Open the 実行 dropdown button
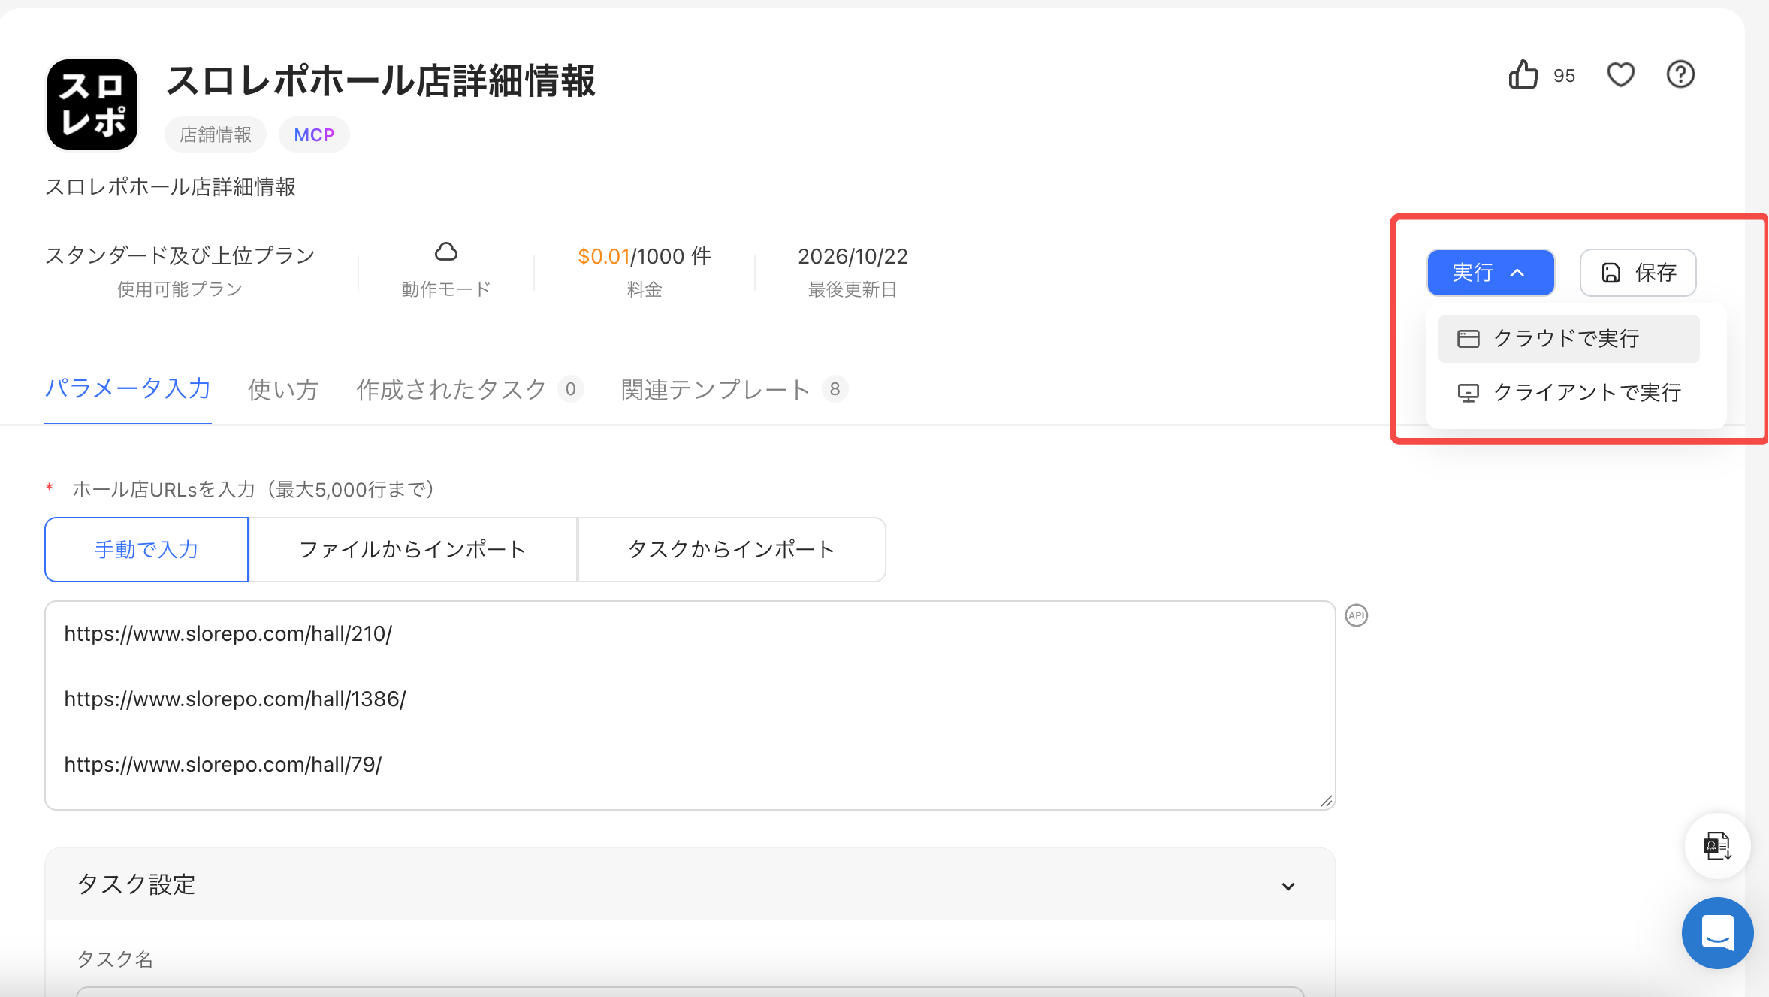Screen dimensions: 1769x997 1490,273
